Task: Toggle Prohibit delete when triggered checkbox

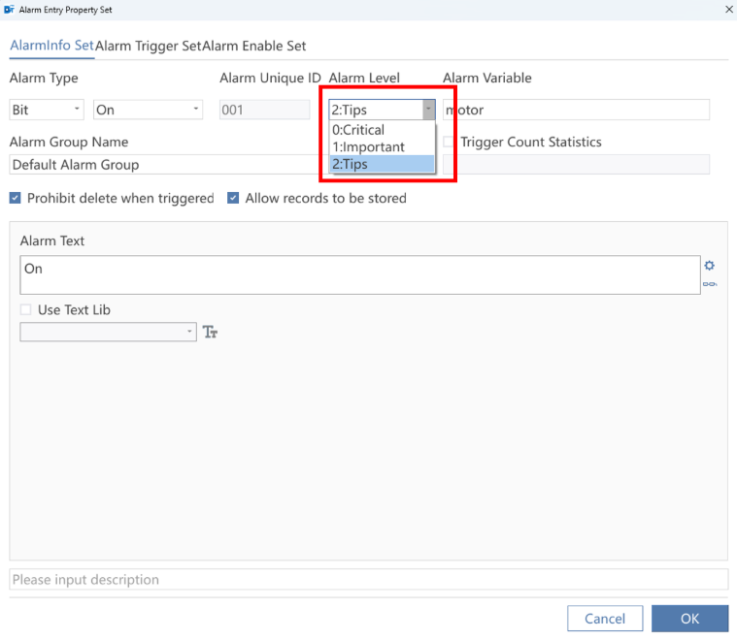Action: coord(15,198)
